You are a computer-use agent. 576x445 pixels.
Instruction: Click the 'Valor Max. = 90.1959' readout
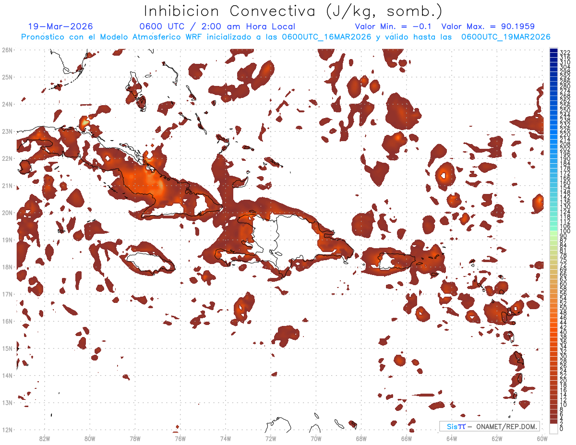click(x=488, y=26)
